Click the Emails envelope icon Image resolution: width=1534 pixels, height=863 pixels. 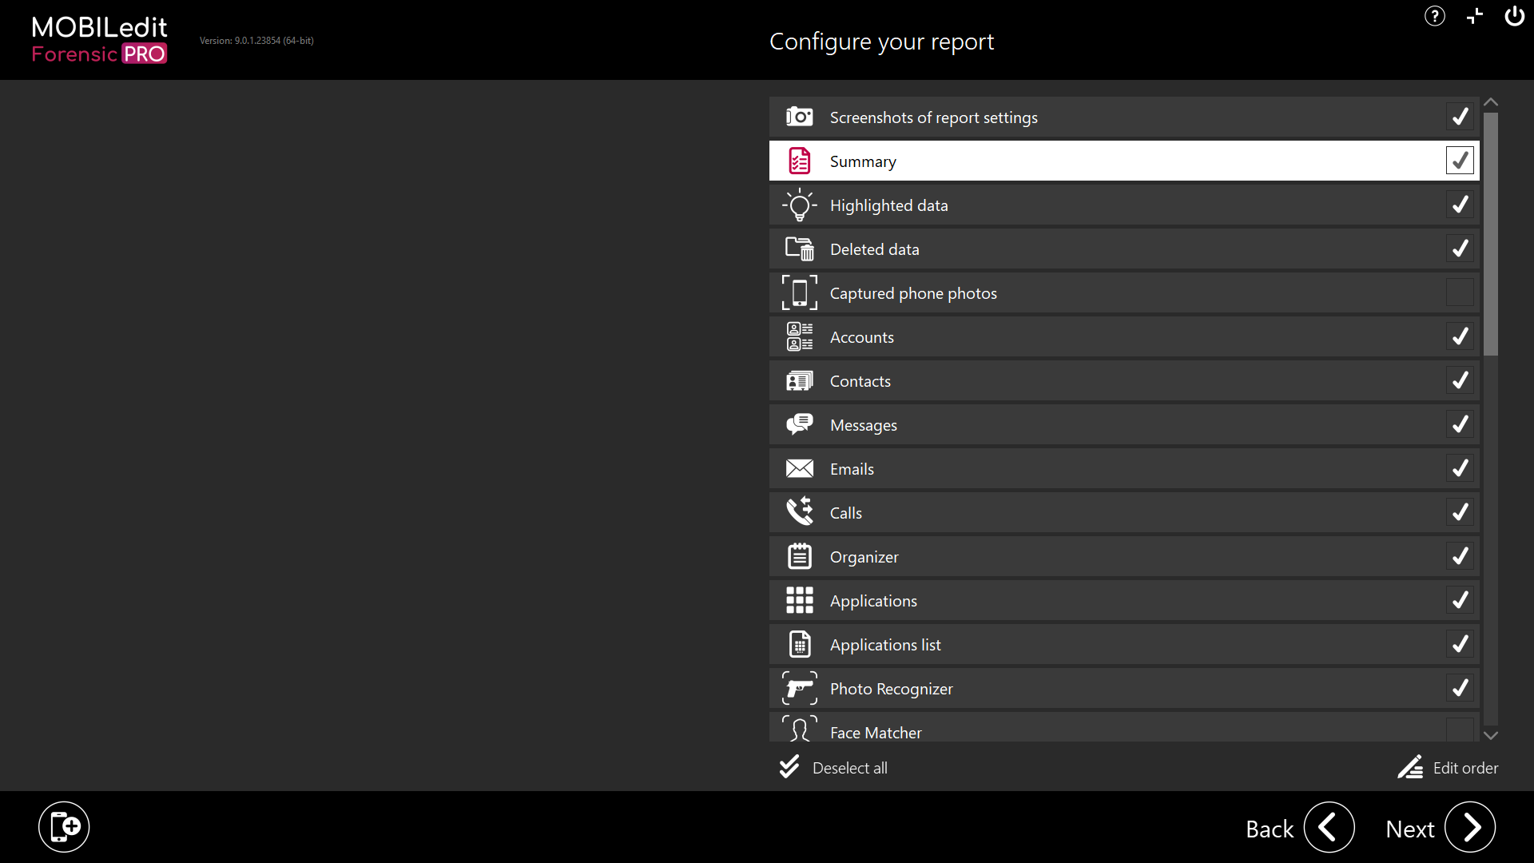[x=799, y=468]
